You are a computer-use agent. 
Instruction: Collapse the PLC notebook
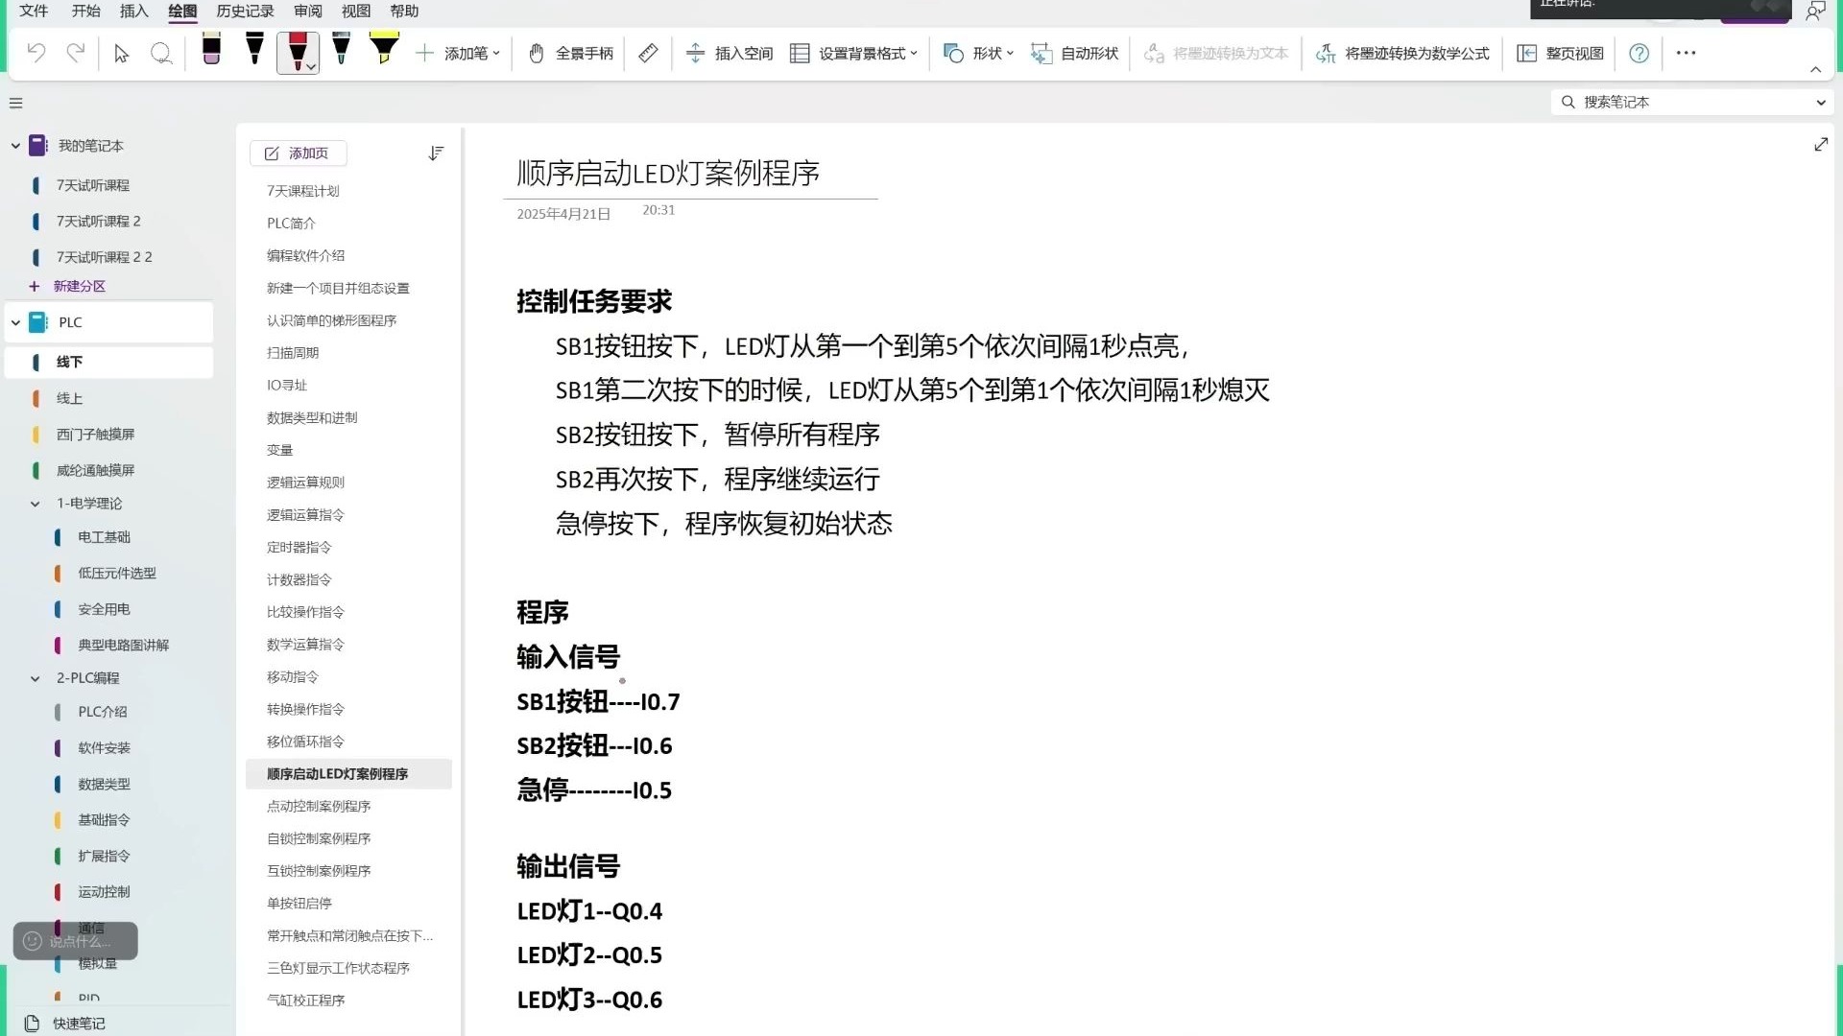15,323
